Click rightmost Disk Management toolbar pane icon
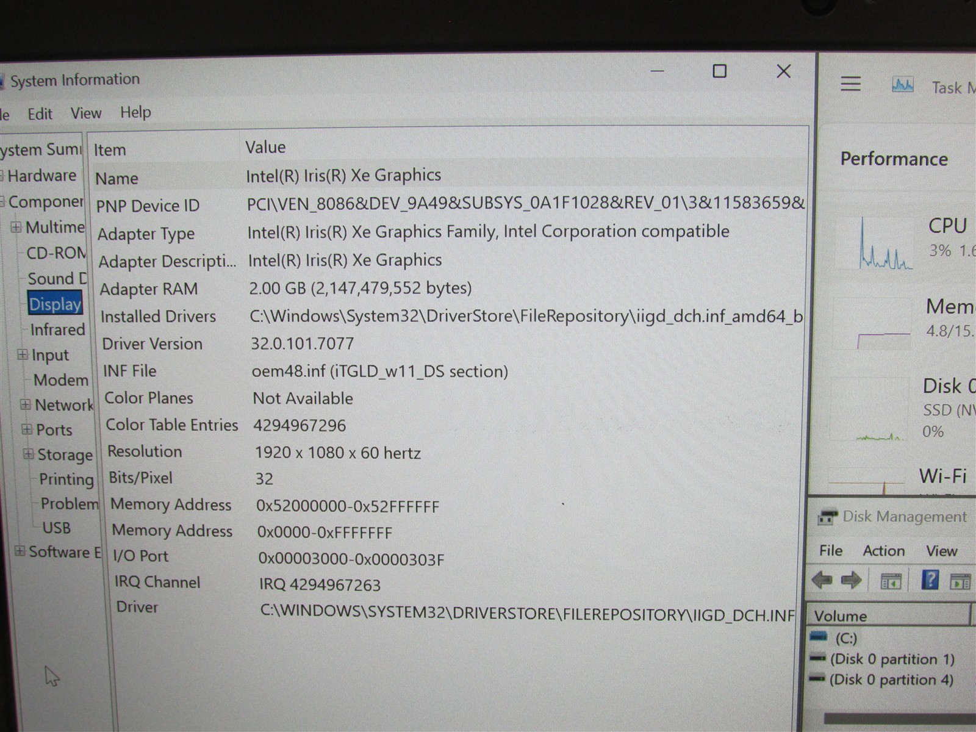Image resolution: width=976 pixels, height=732 pixels. coord(961,582)
